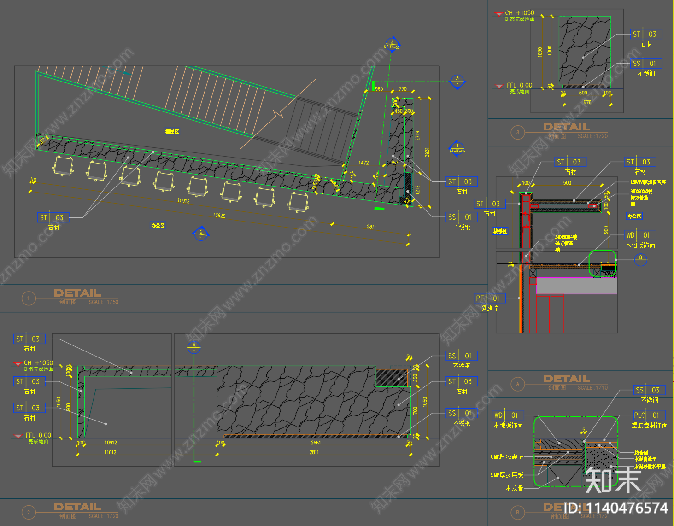674x526 pixels.
Task: Click the PLC 01 vinyl sheet tag
Action: (649, 415)
